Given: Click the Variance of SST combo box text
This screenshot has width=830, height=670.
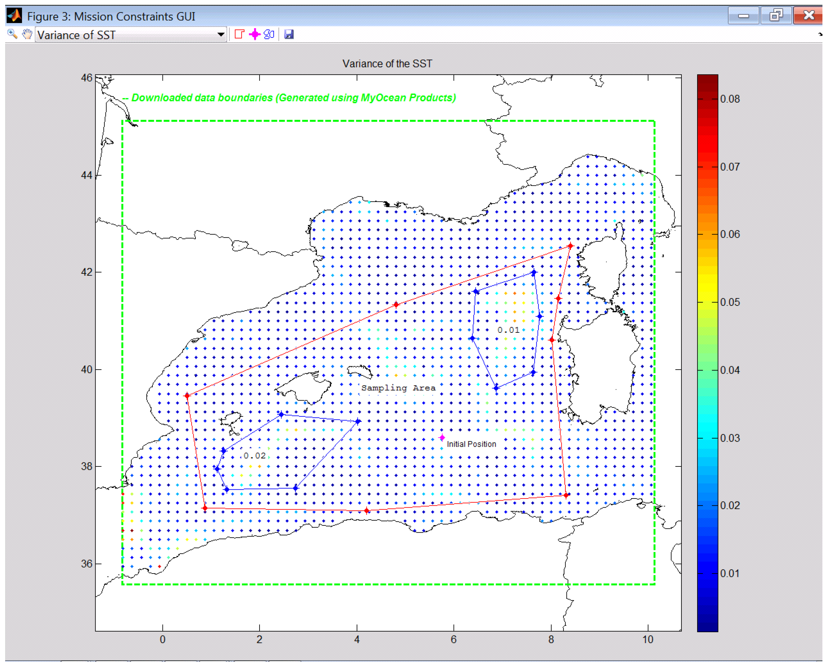Looking at the screenshot, I should [x=116, y=35].
